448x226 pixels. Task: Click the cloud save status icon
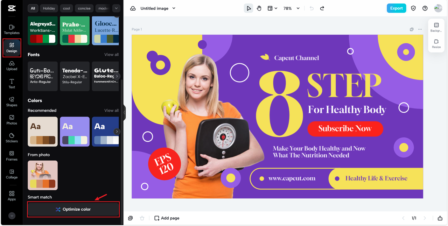(133, 8)
